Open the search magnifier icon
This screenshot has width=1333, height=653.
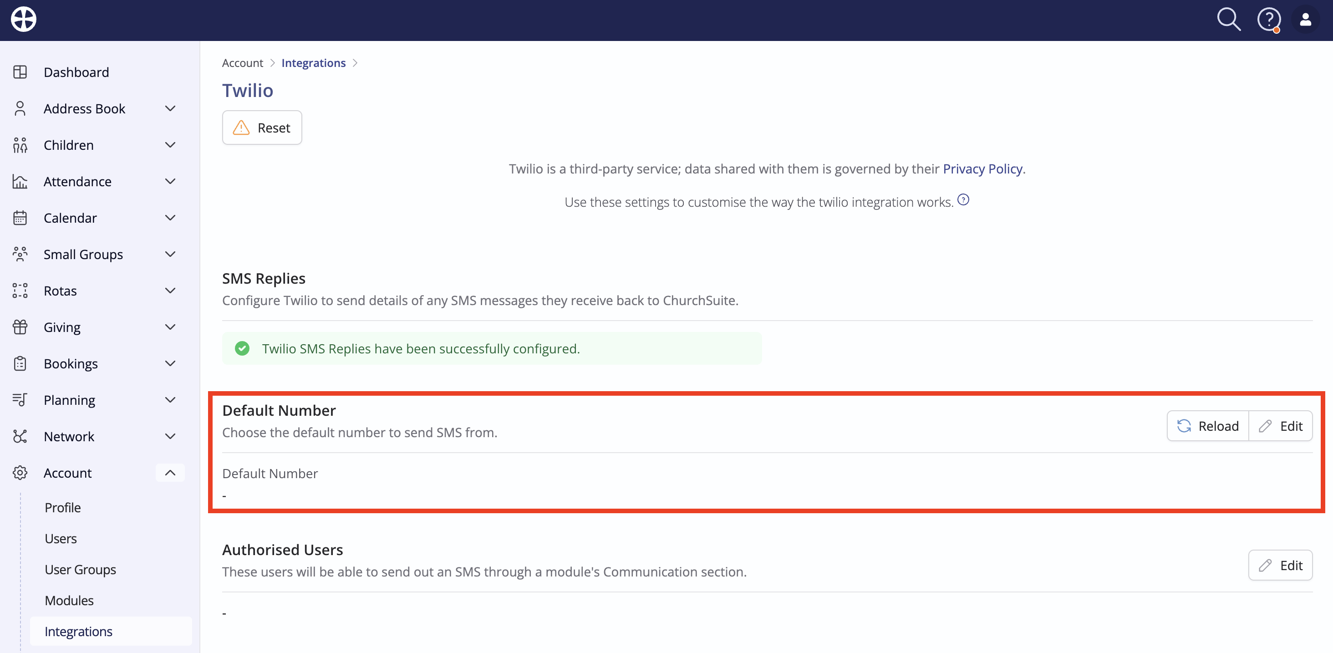1228,20
